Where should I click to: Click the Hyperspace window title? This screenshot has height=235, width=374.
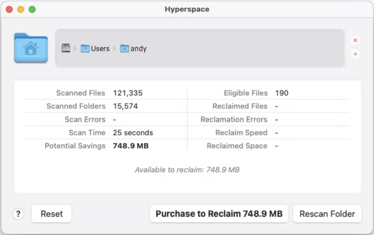(x=187, y=9)
